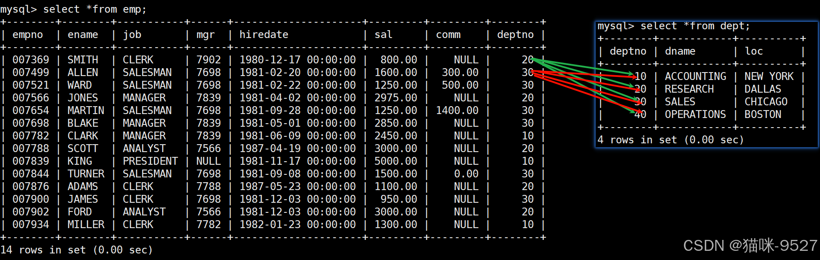Click hiredate 1980-12-17 00:00:00

[x=298, y=59]
